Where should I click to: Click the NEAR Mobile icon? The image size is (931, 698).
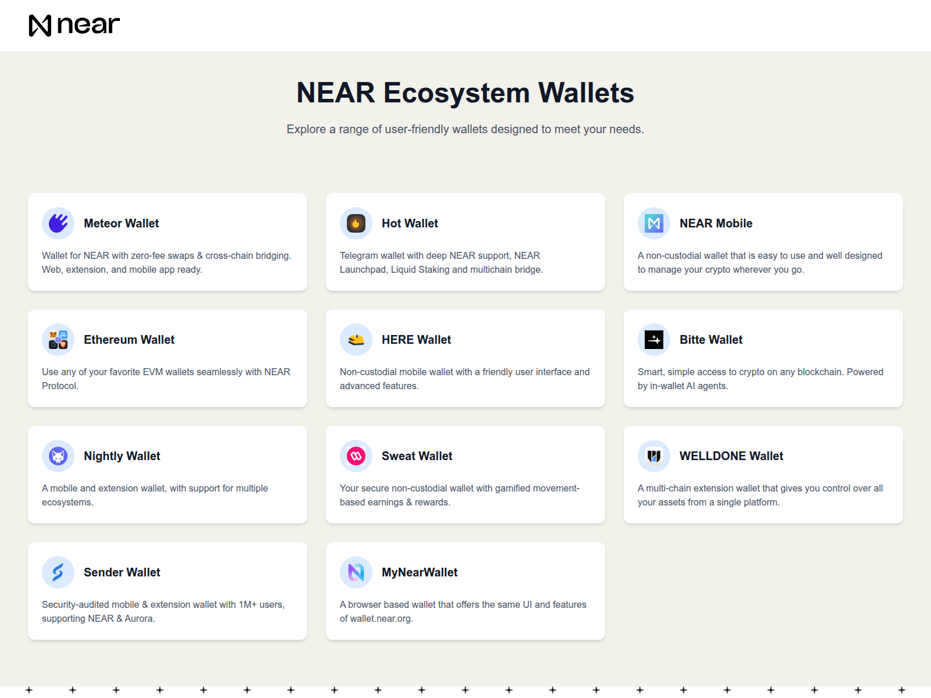(654, 223)
